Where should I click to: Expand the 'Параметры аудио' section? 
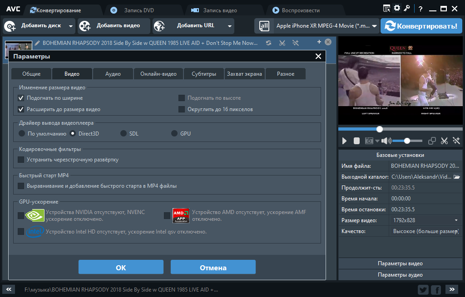(x=400, y=275)
